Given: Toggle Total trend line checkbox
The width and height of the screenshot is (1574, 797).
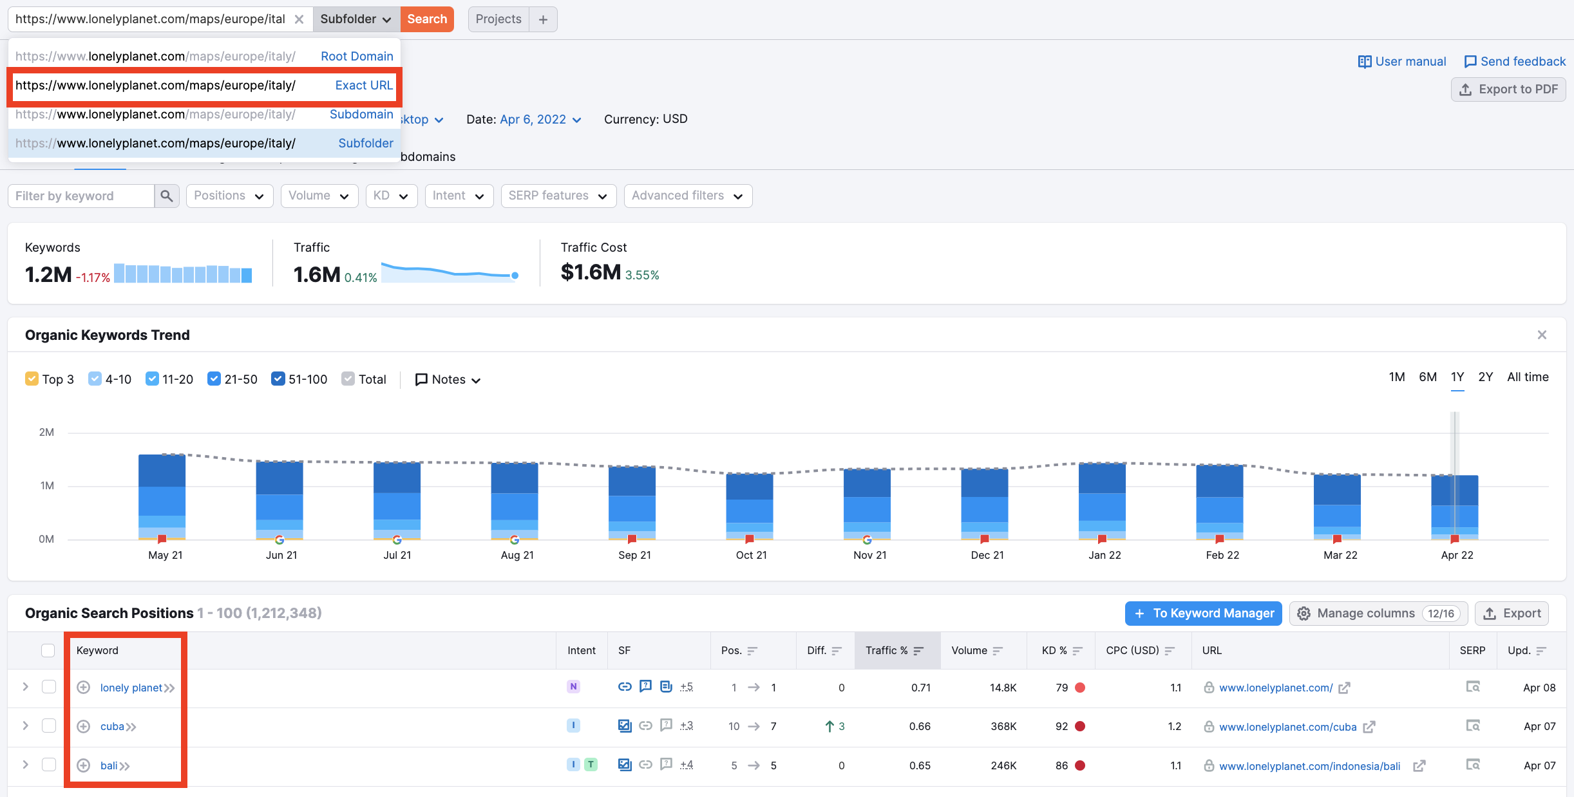Looking at the screenshot, I should [x=348, y=379].
